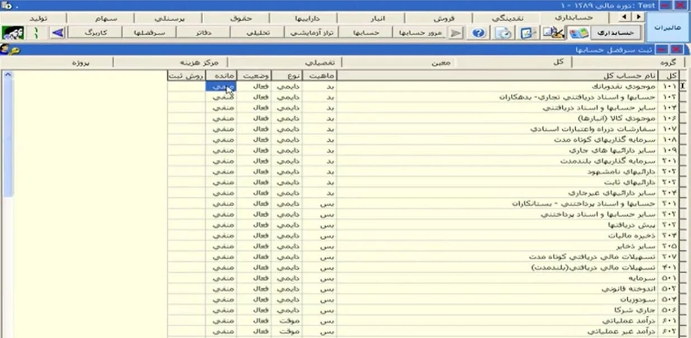Click the حسابها toolbar button
Image resolution: width=691 pixels, height=338 pixels.
(x=366, y=33)
